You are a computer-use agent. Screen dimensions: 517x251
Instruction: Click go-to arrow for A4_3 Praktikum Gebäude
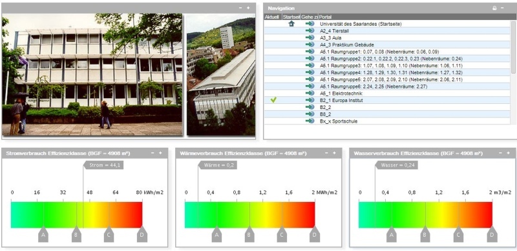310,45
